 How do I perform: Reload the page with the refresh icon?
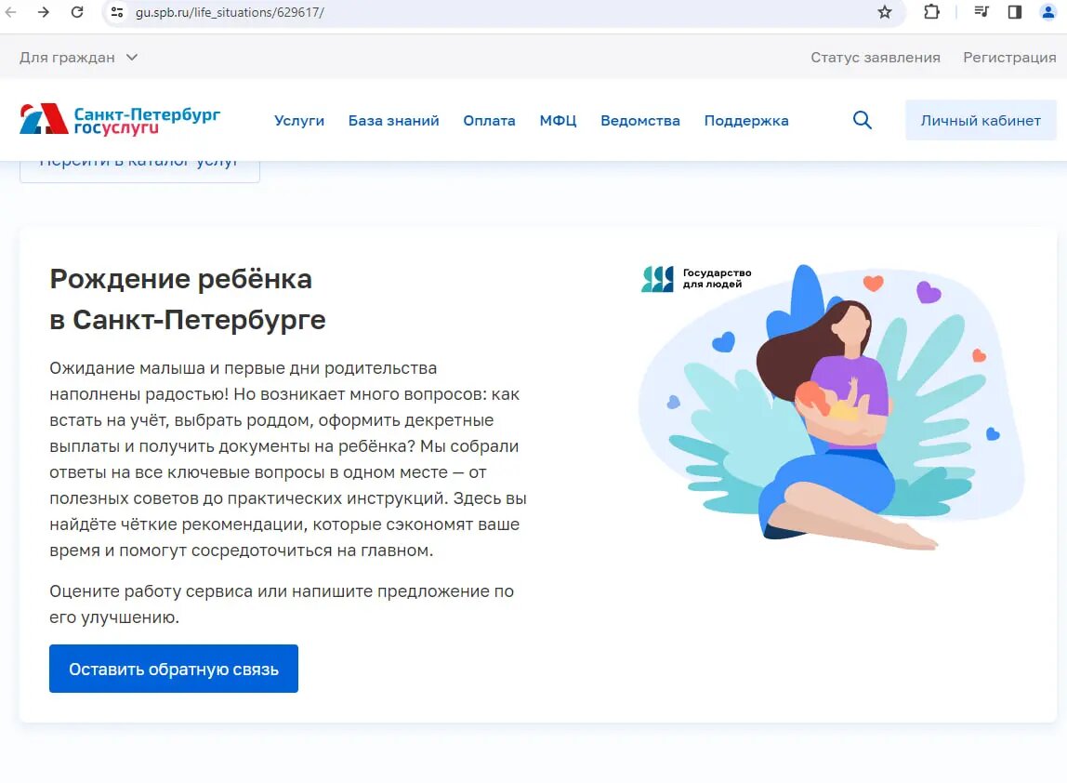[x=77, y=12]
